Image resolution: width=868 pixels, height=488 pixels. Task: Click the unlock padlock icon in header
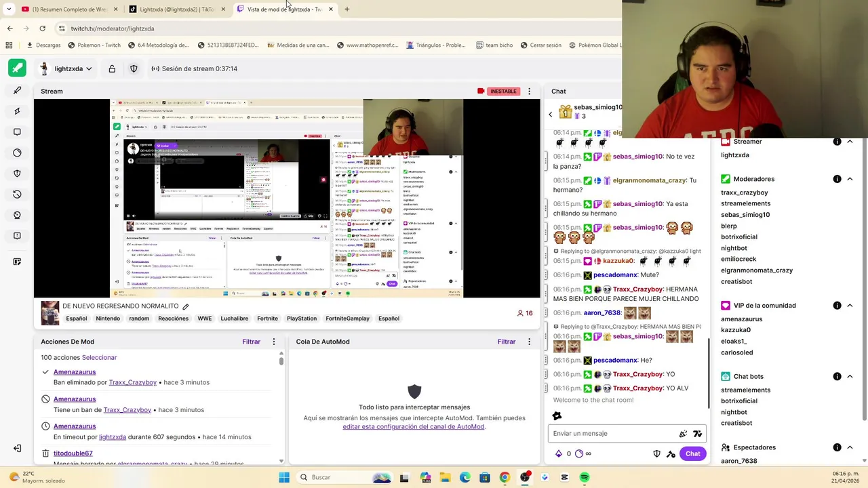[112, 68]
